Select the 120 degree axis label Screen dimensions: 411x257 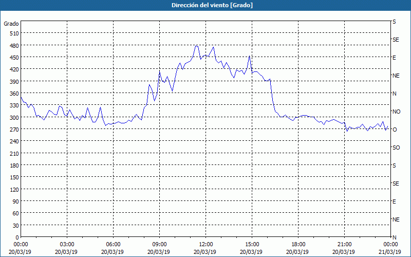point(14,189)
